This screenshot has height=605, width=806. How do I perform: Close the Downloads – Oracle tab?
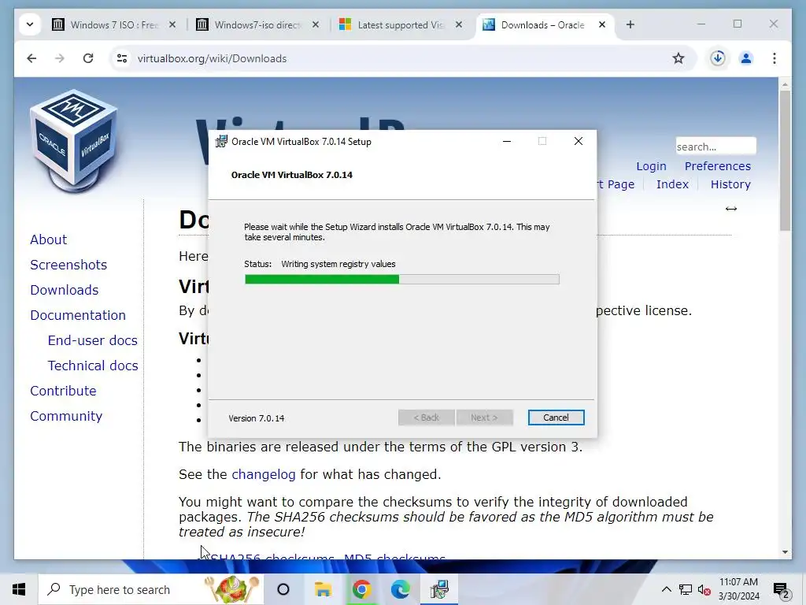(602, 24)
